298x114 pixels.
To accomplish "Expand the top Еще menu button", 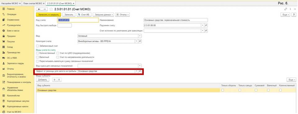I will (x=286, y=15).
